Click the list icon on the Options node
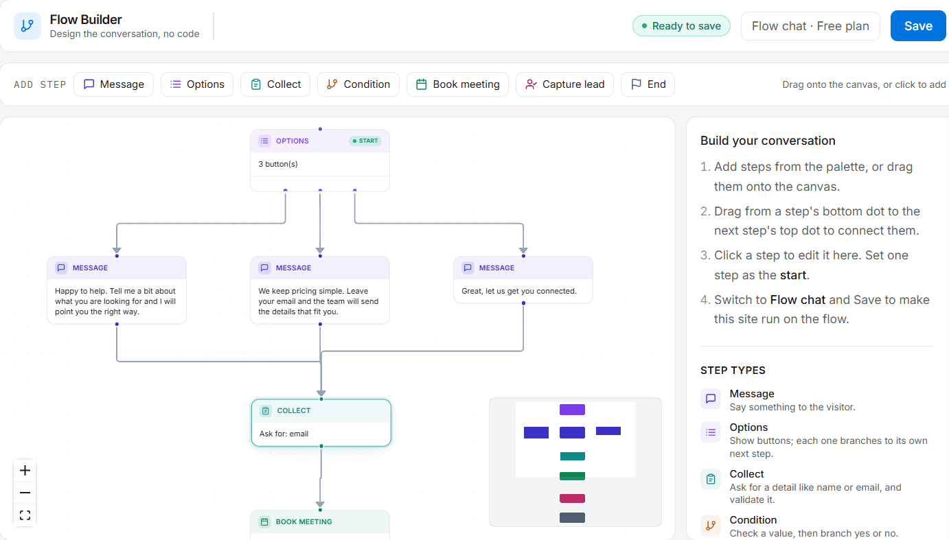 [264, 141]
